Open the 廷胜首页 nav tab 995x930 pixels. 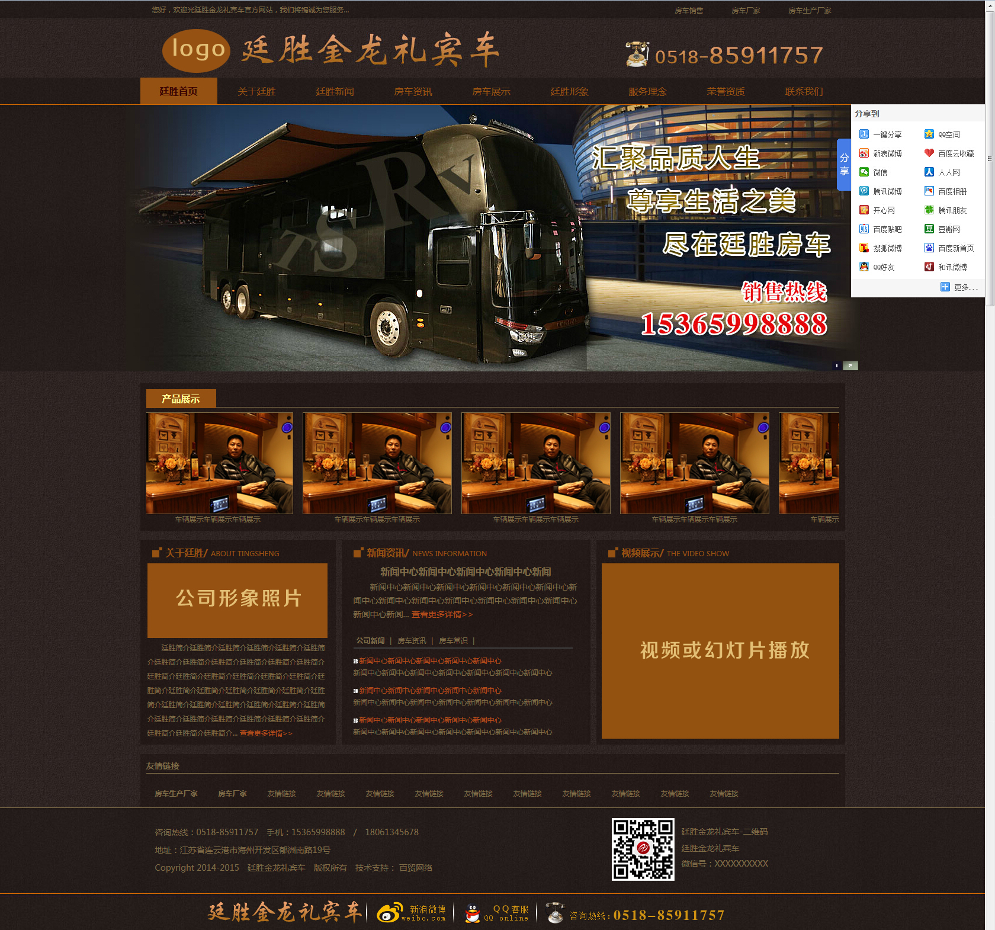pyautogui.click(x=178, y=91)
